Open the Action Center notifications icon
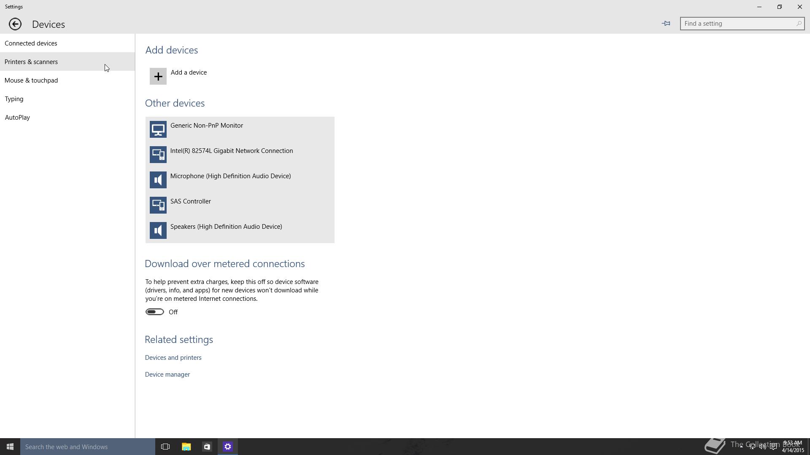810x455 pixels. click(x=773, y=447)
